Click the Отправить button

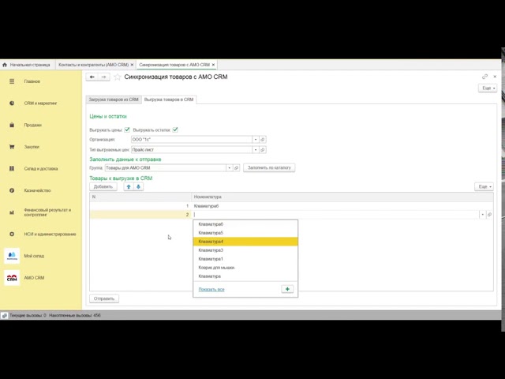pos(104,298)
